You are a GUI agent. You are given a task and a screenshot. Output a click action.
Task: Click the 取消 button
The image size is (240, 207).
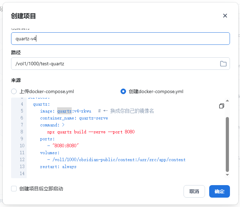click(194, 191)
